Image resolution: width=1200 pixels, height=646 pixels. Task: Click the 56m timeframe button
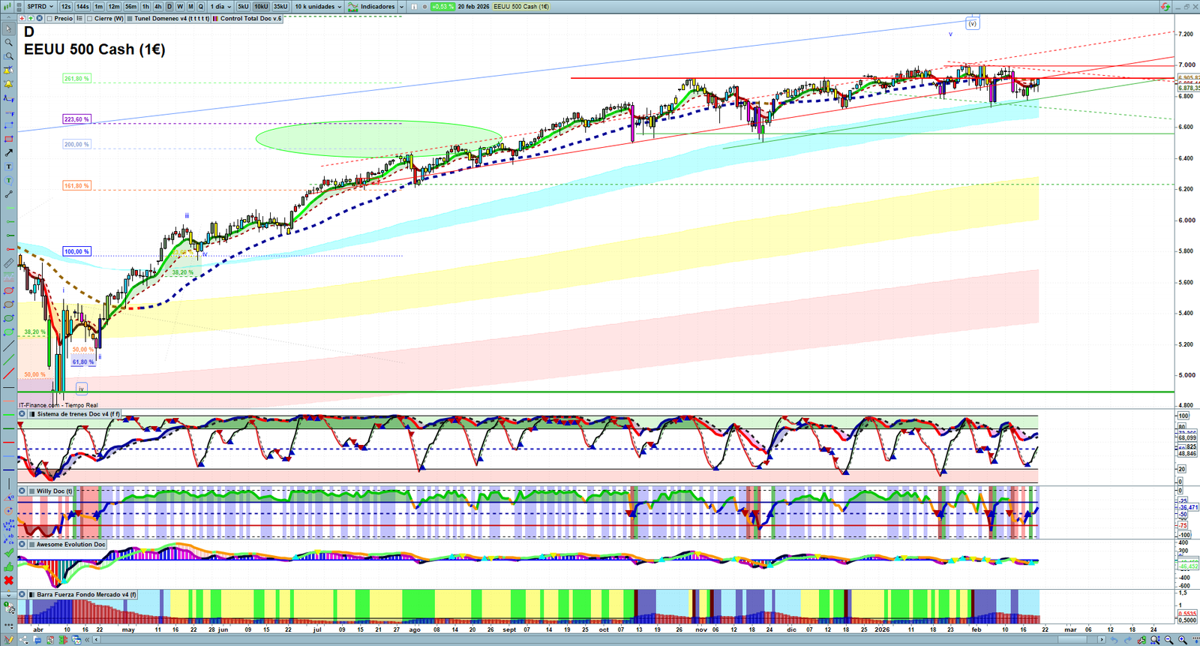tap(130, 6)
